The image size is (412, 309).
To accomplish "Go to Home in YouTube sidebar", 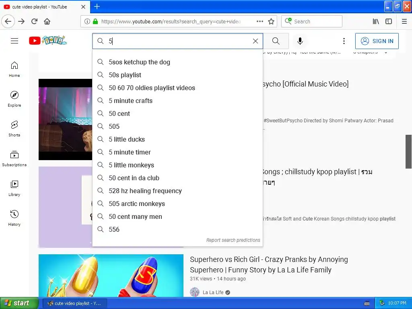I will [x=14, y=69].
